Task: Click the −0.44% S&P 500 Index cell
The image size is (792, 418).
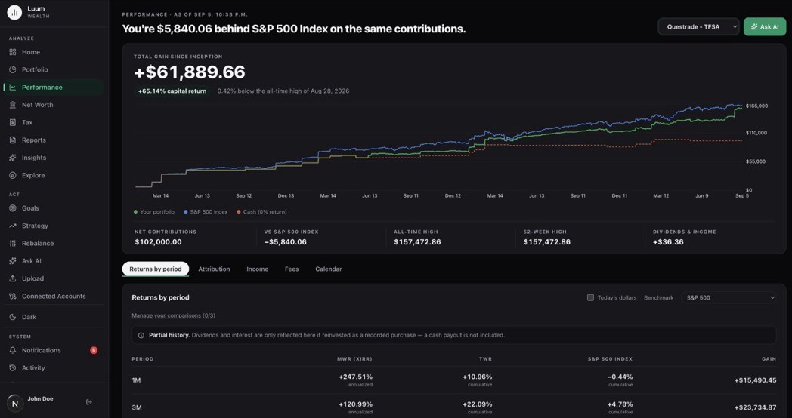Action: (619, 377)
